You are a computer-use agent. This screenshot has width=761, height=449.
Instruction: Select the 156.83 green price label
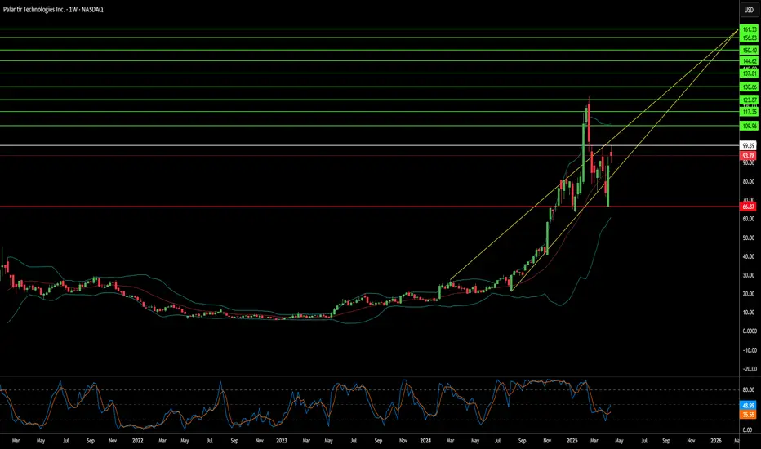(750, 38)
